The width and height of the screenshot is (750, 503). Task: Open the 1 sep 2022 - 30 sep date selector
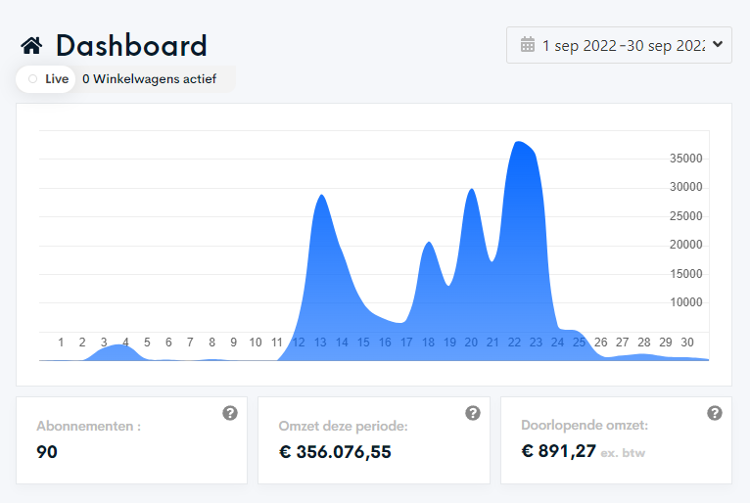click(619, 45)
